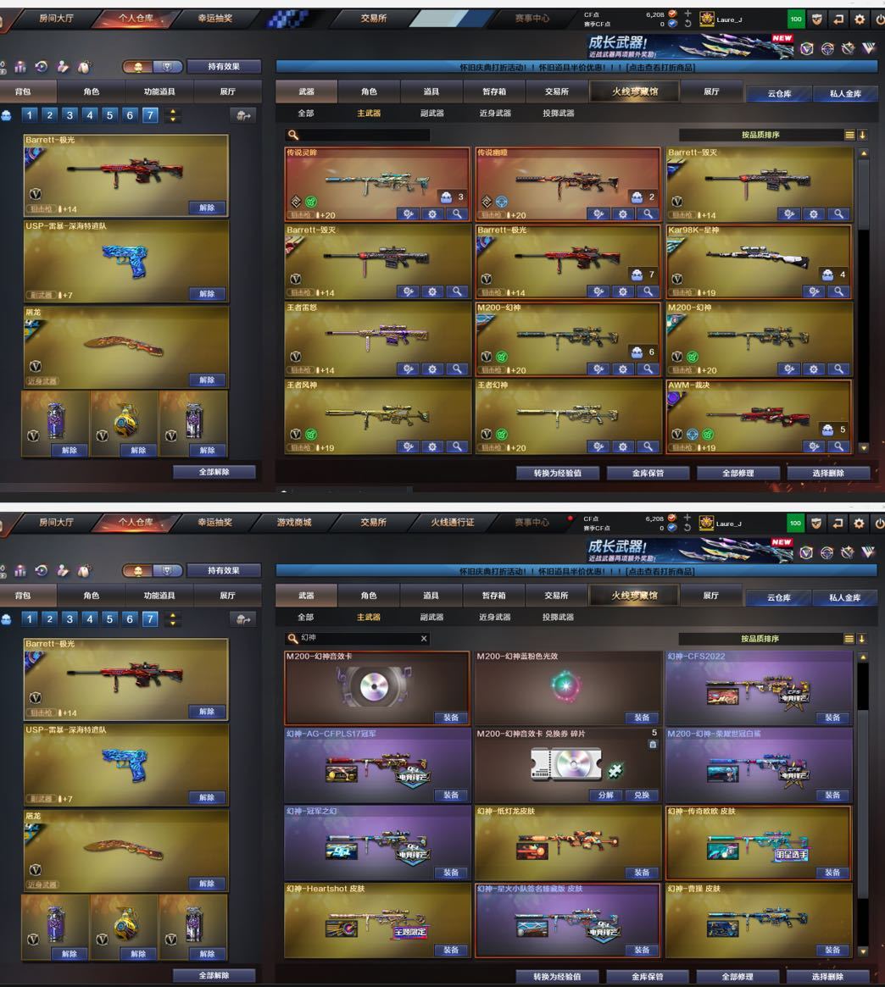Screen dimensions: 885x987
Task: Equip the M200-幻神音效卡 item
Action: click(450, 718)
